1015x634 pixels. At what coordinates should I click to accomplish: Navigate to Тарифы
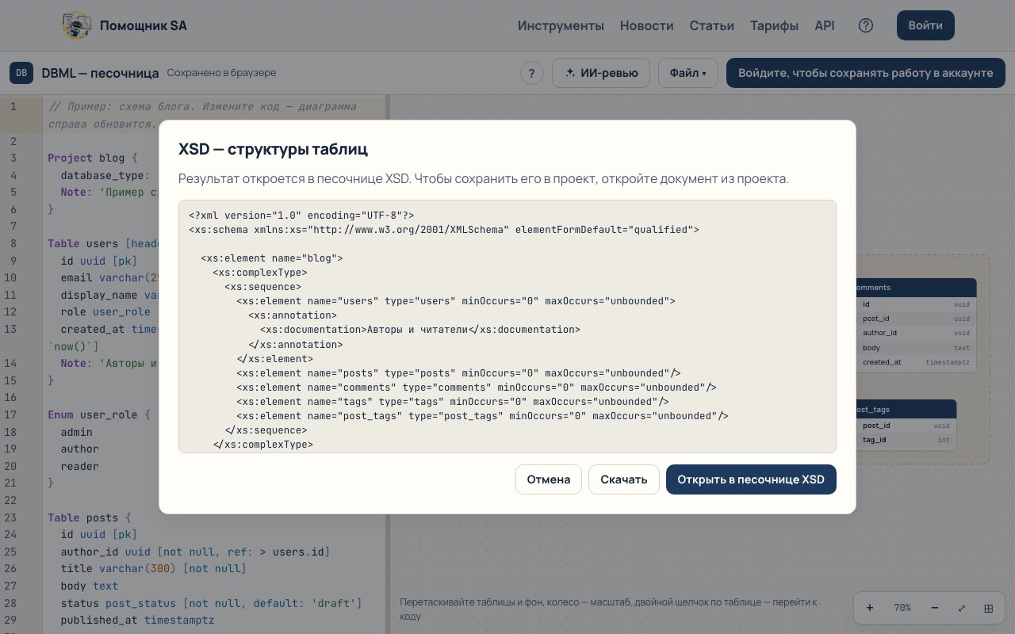point(775,25)
